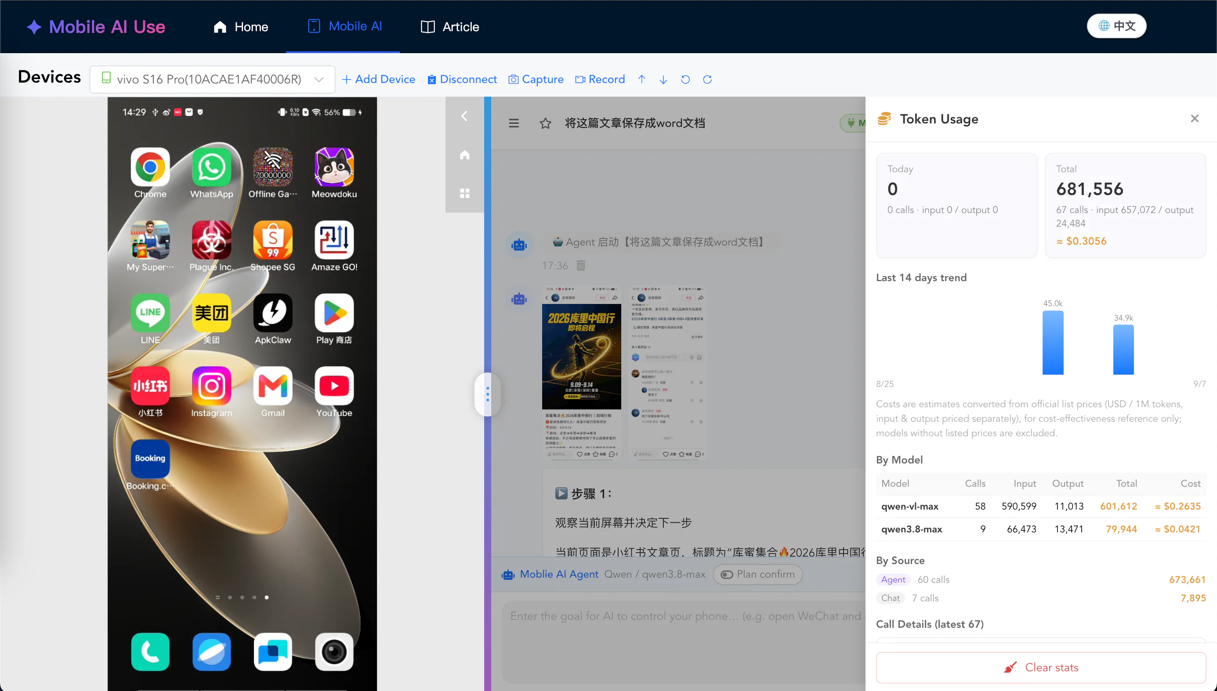Launch 小红书 app
Screen dimensions: 1217x691
pyautogui.click(x=150, y=386)
